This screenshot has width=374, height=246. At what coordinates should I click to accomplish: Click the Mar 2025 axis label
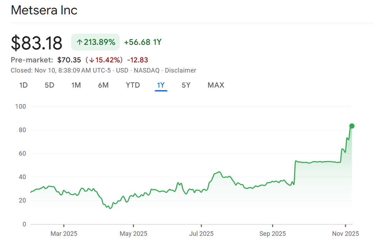point(64,234)
